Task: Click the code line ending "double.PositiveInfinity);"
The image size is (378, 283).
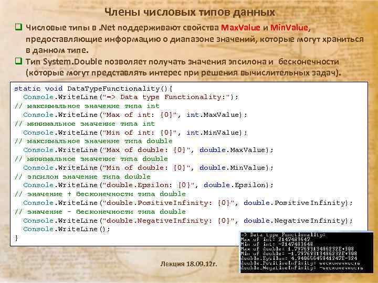Action: (x=188, y=203)
